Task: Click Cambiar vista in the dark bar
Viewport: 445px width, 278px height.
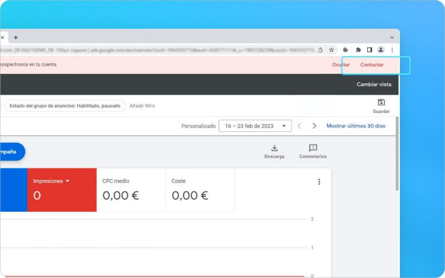Action: click(x=374, y=85)
